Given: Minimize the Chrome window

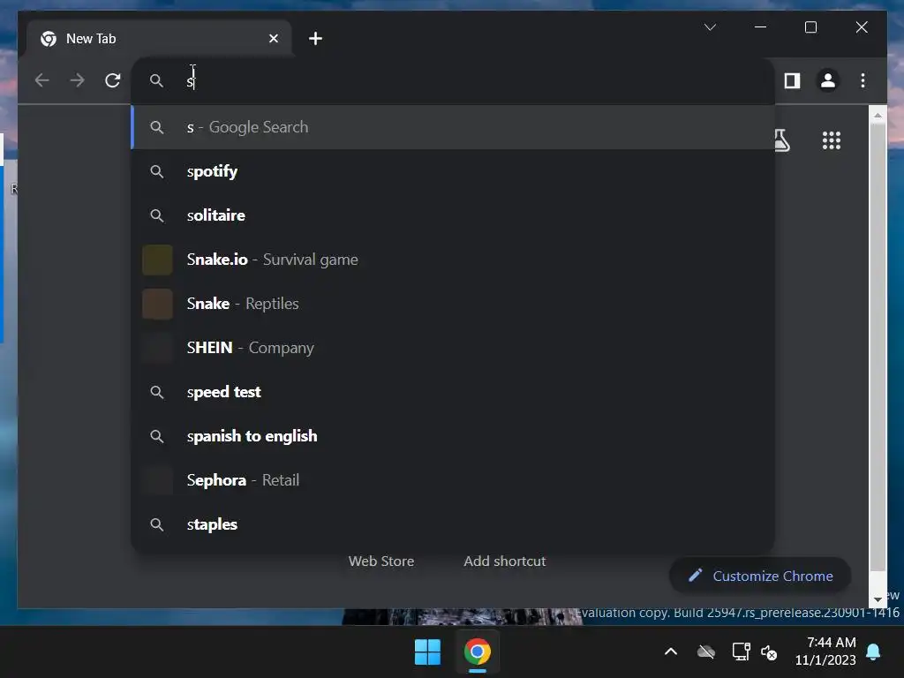Looking at the screenshot, I should click(760, 27).
